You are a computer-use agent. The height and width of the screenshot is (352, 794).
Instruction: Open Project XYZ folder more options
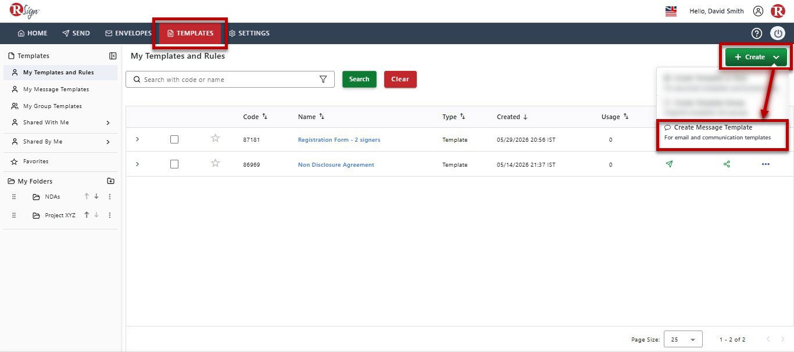(110, 215)
